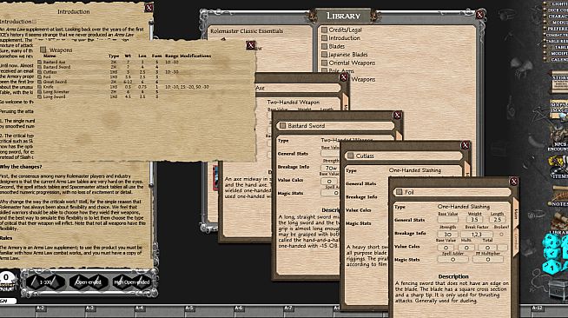Open the Tables menu button

click(x=557, y=47)
